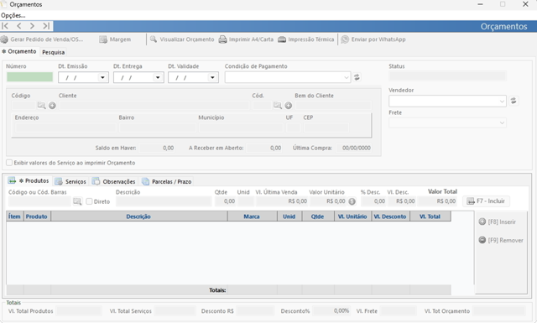Search for Bem do Cliente code
The image size is (537, 323).
coord(278,106)
